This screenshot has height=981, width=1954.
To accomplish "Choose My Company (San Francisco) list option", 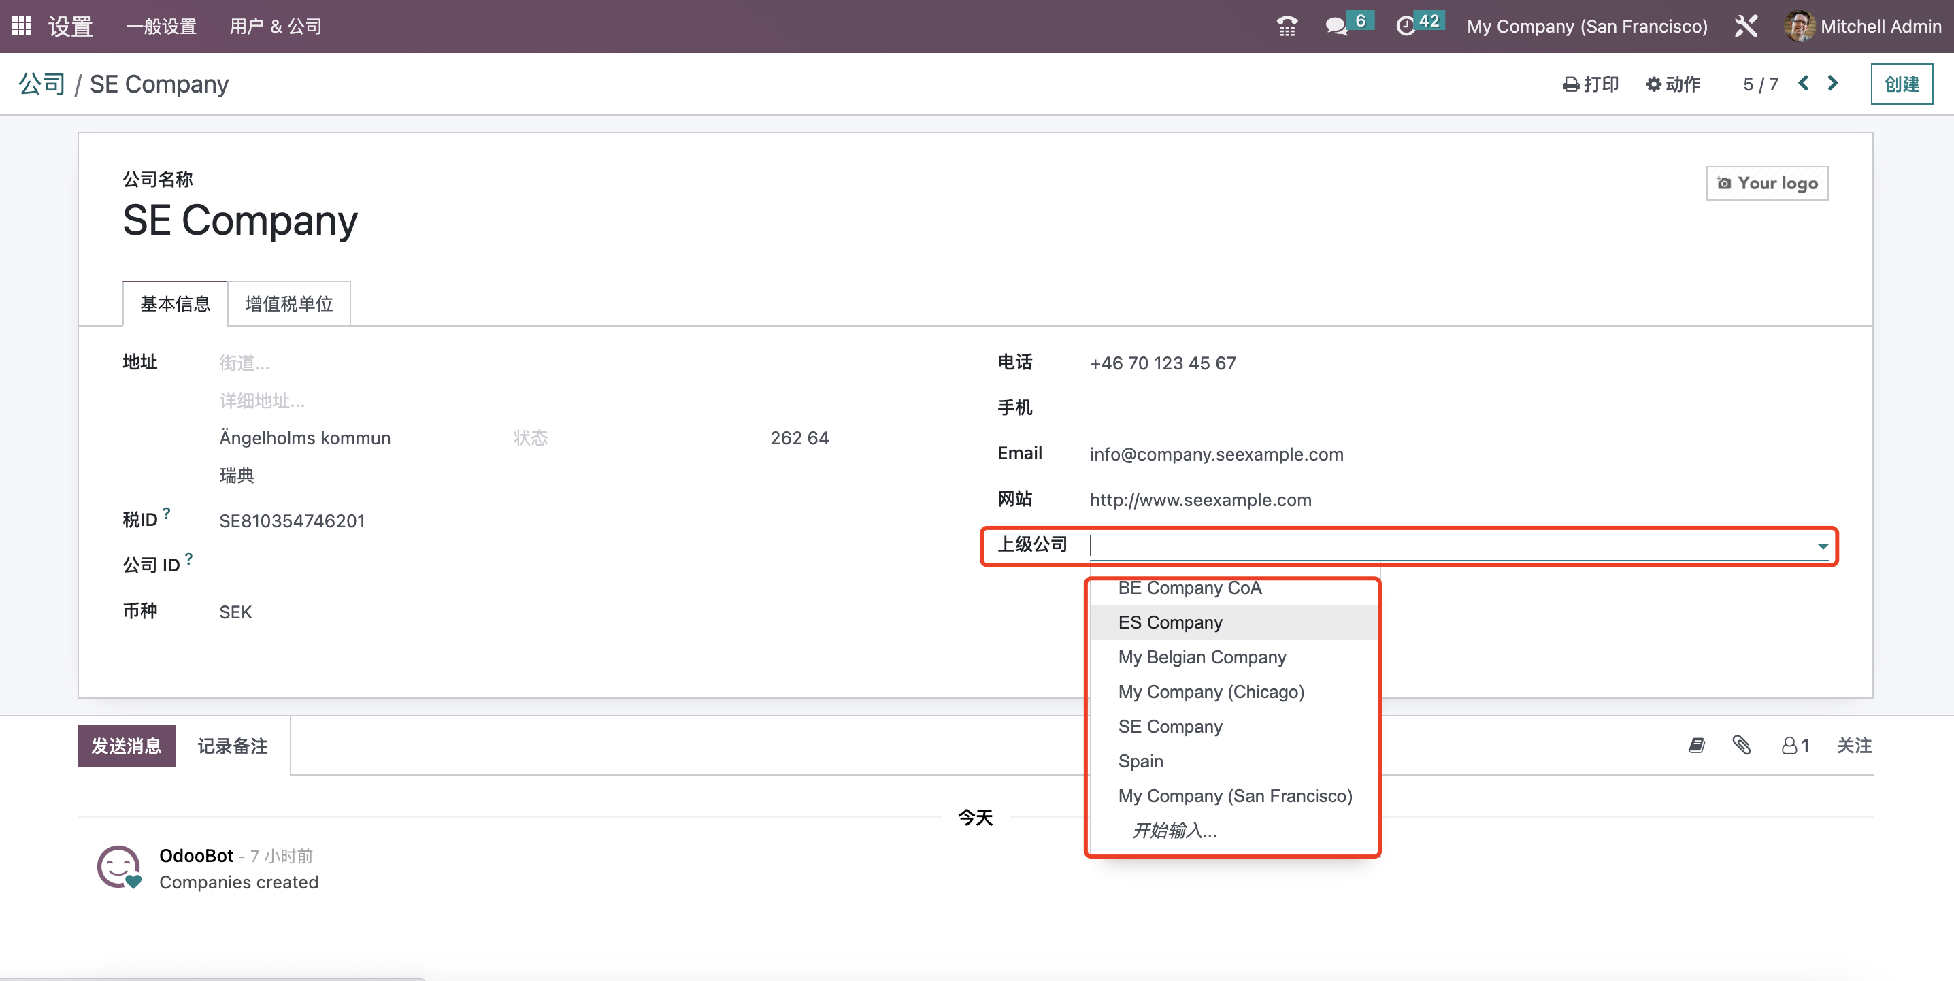I will click(x=1233, y=796).
